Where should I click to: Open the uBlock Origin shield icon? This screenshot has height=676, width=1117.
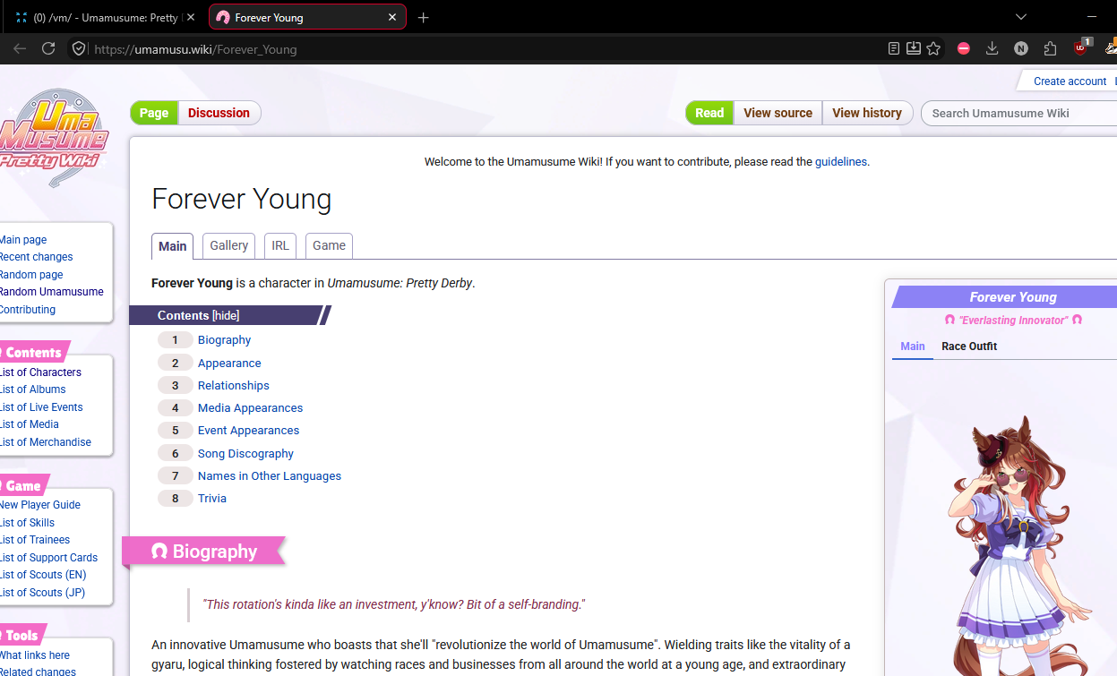[x=1081, y=47]
